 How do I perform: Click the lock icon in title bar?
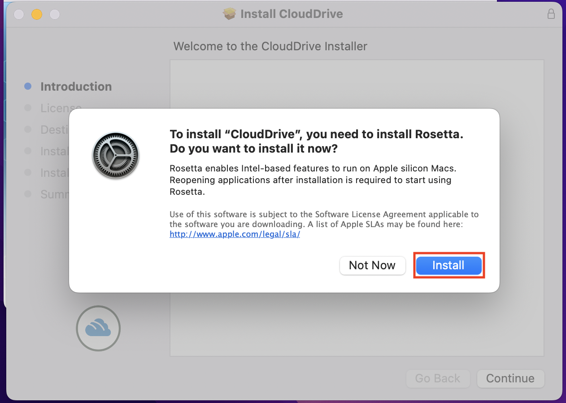[x=551, y=14]
